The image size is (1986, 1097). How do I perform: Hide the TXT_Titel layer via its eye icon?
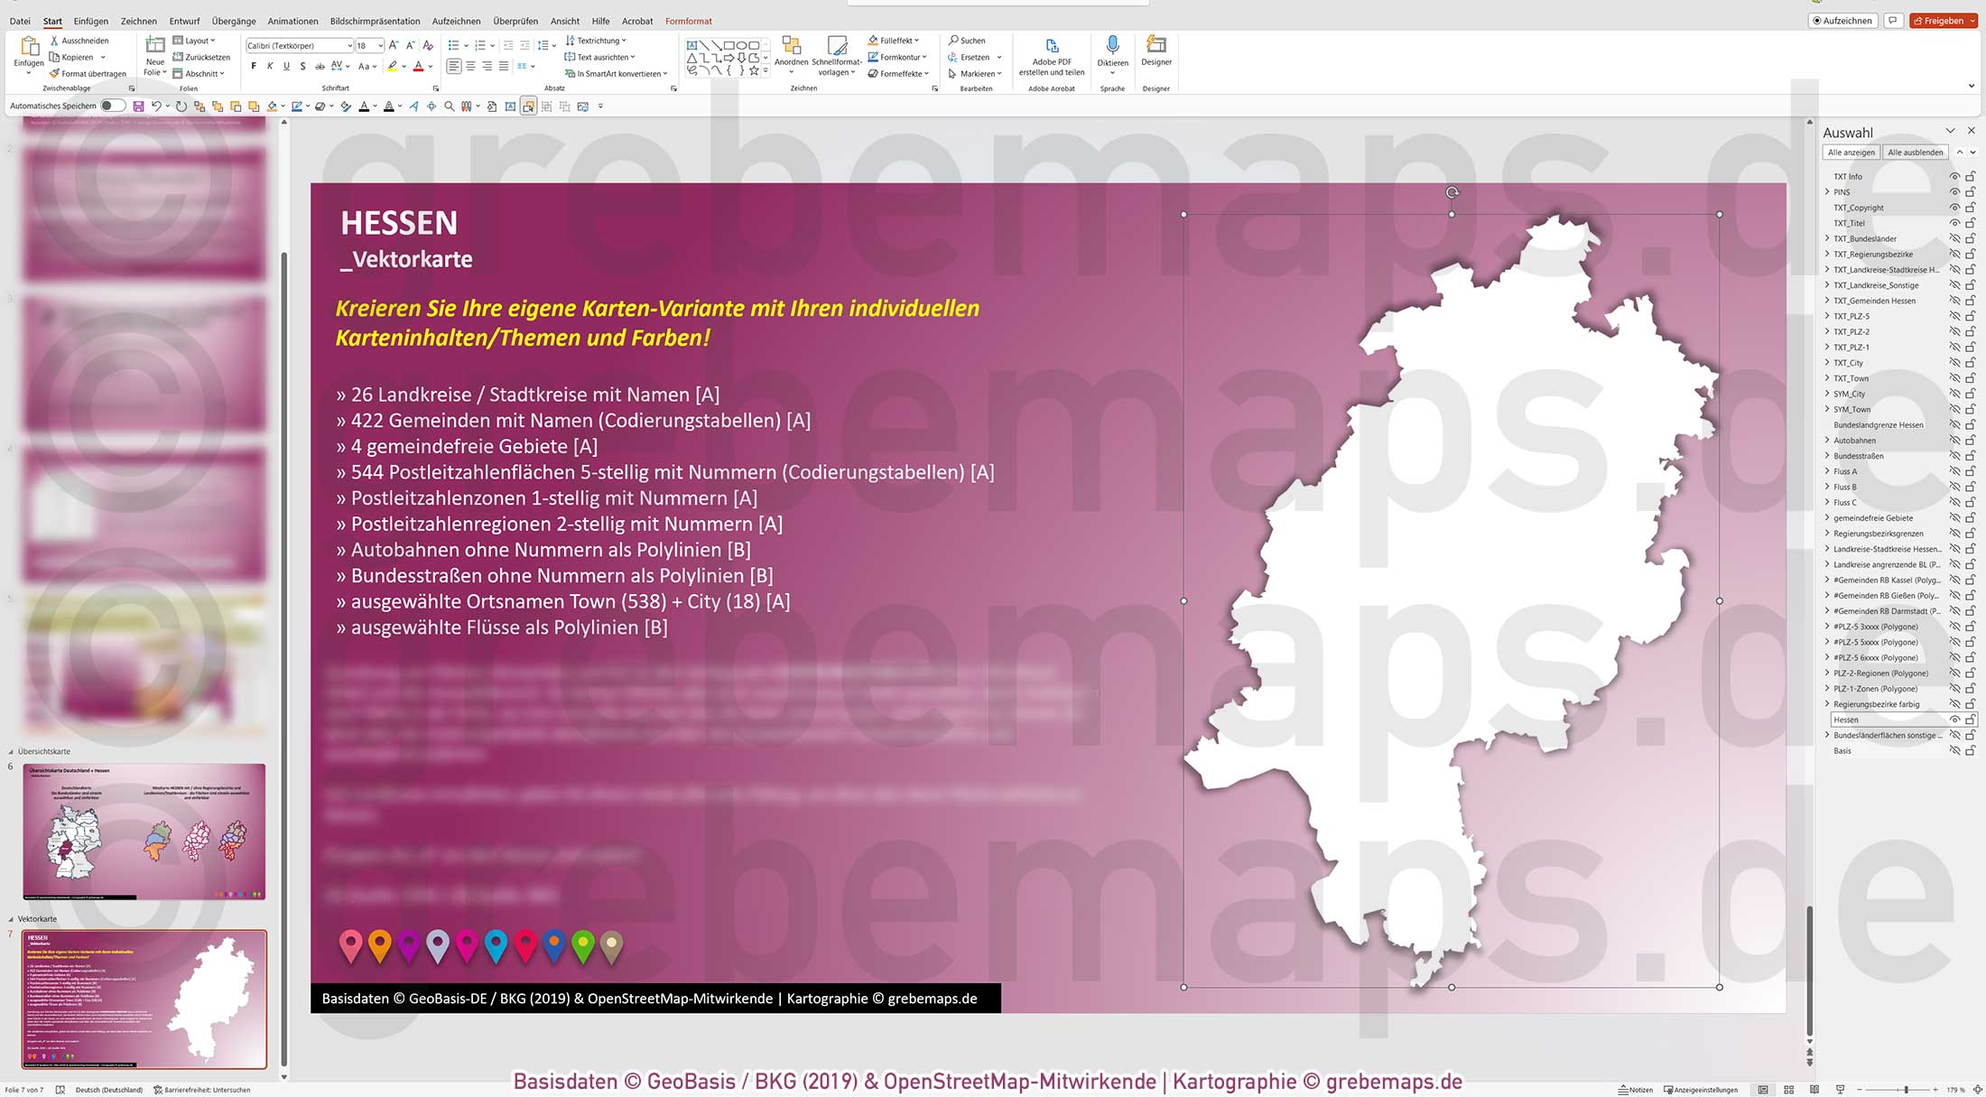click(x=1955, y=222)
